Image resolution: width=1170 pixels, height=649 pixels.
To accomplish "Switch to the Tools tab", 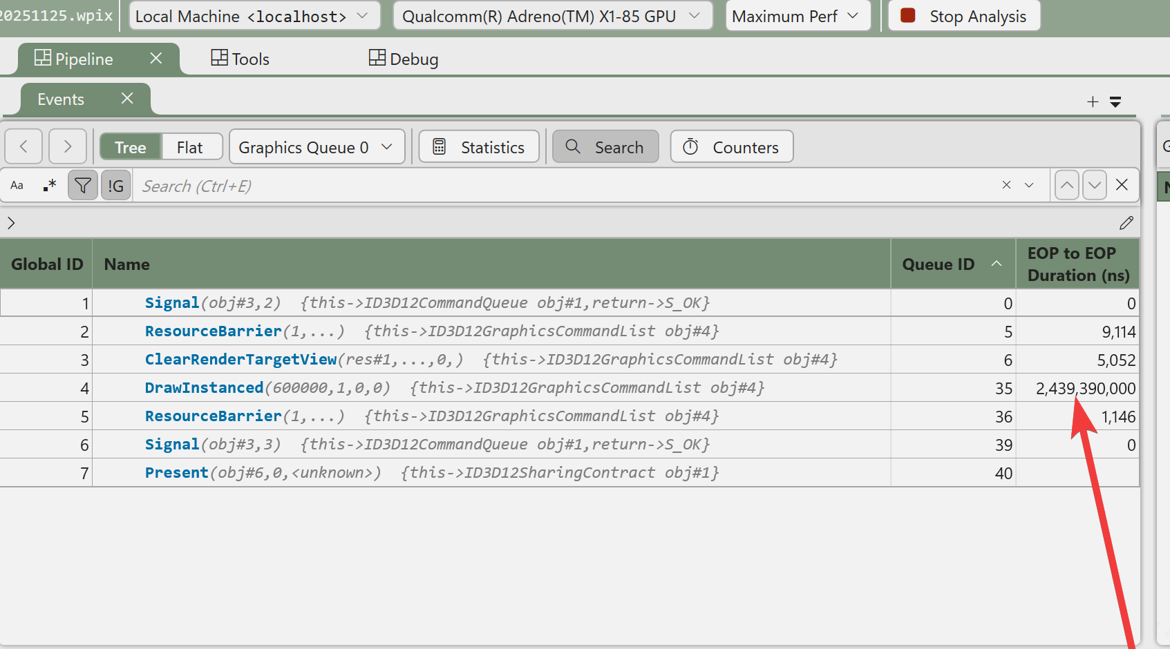I will [x=240, y=59].
